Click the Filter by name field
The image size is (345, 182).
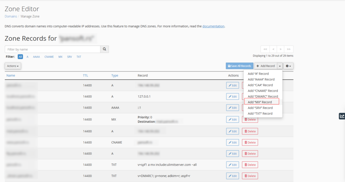tap(53, 49)
